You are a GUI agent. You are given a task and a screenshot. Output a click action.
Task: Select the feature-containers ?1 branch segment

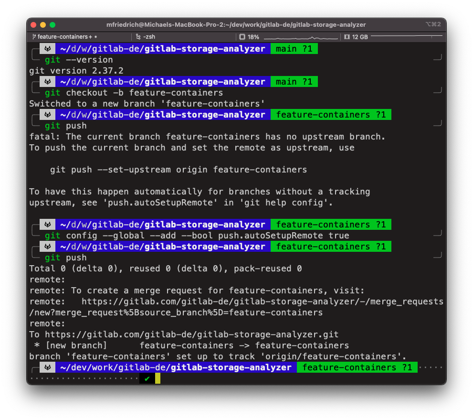(331, 114)
